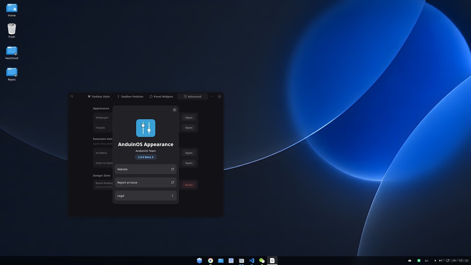
Task: Open the Website link row
Action: pyautogui.click(x=146, y=169)
